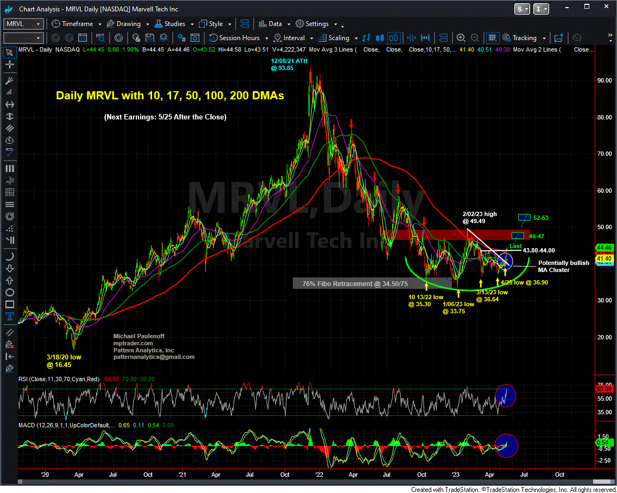
Task: Open the MRVL symbol dropdown
Action: pyautogui.click(x=38, y=24)
